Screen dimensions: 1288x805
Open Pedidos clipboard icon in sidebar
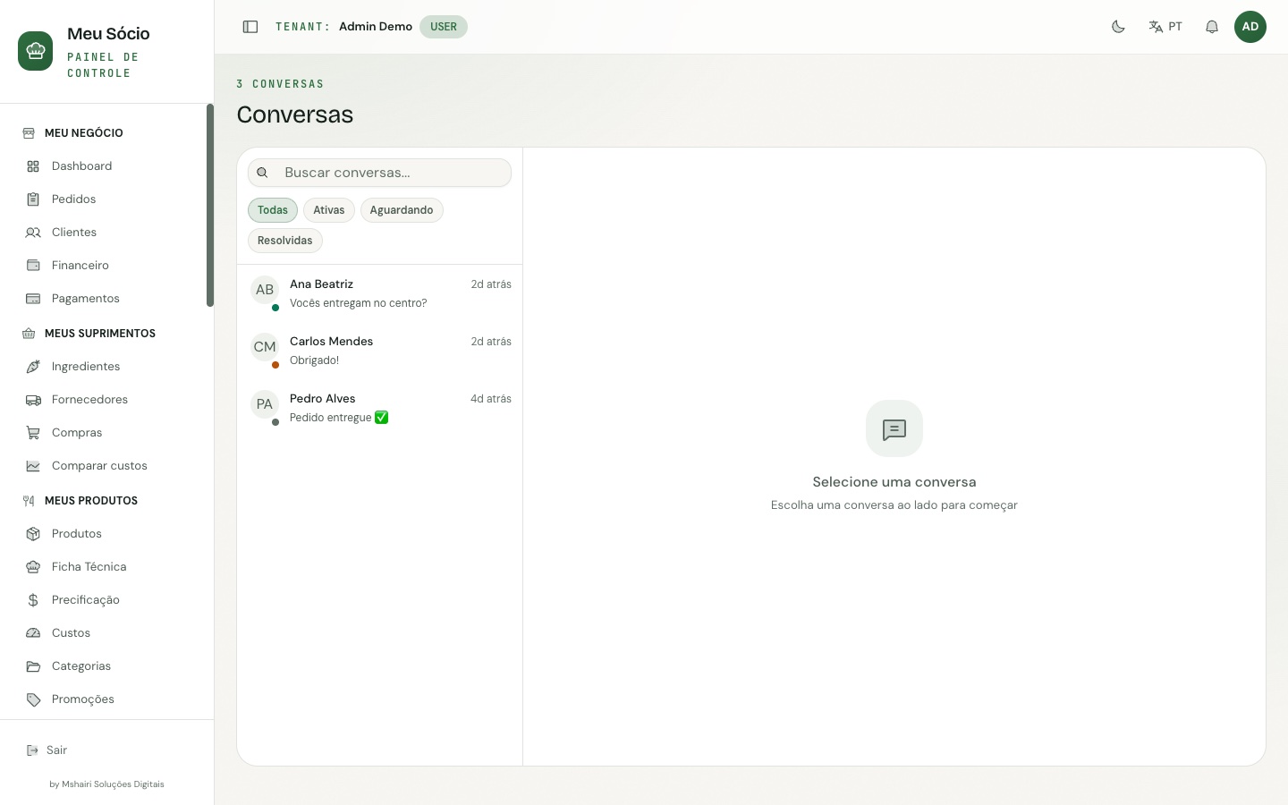[x=33, y=199]
